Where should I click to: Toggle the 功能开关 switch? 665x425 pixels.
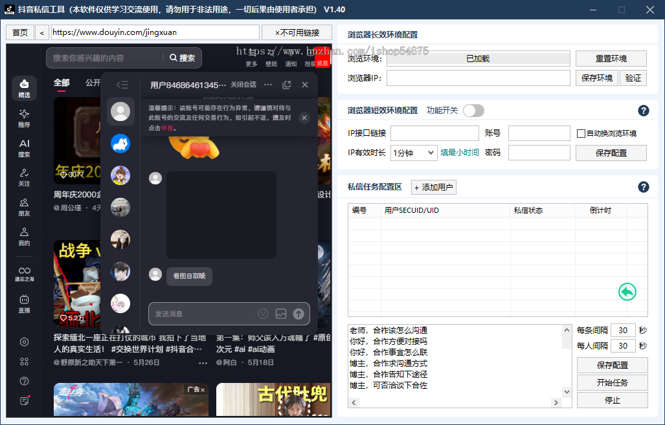473,111
